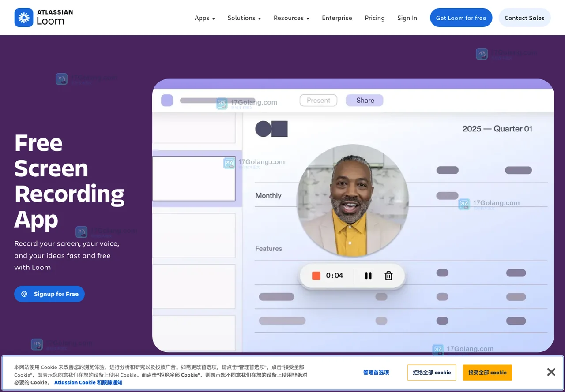
Task: Click the Sign In link
Action: pyautogui.click(x=407, y=18)
